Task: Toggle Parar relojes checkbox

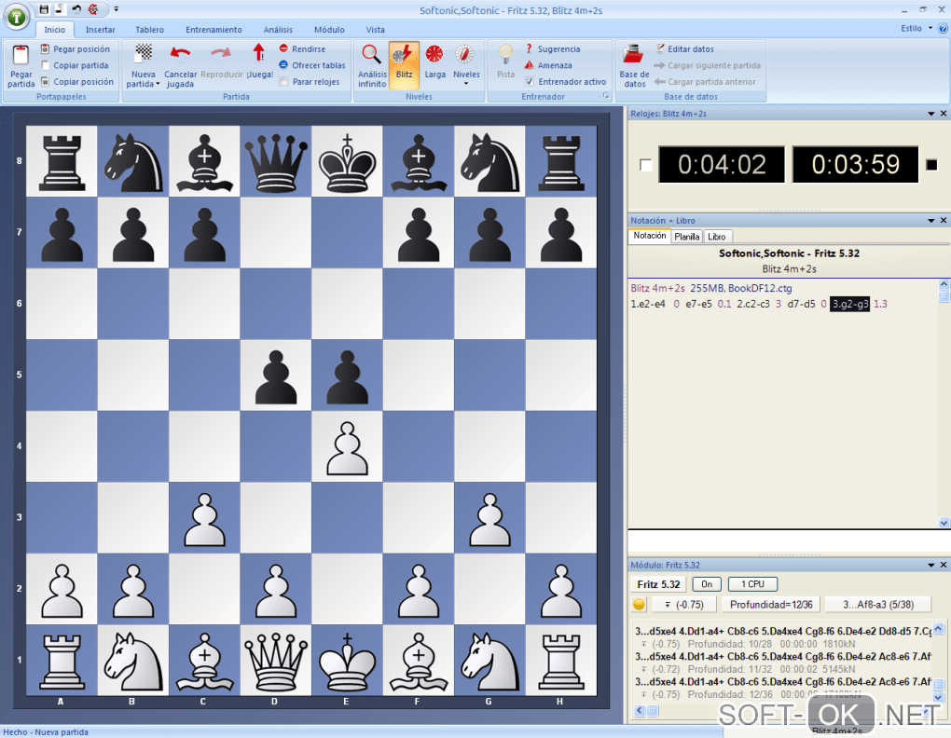Action: pyautogui.click(x=283, y=82)
